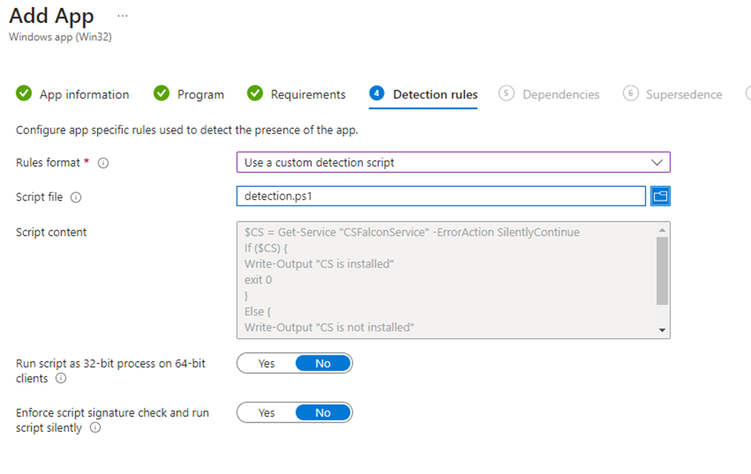
Task: Click the detection.ps1 script file field
Action: click(441, 196)
